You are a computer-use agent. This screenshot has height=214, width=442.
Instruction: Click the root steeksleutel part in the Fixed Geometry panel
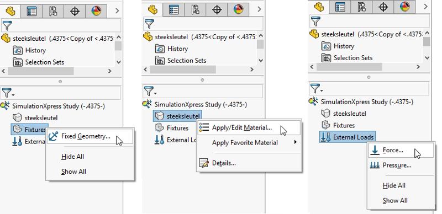[x=58, y=38]
